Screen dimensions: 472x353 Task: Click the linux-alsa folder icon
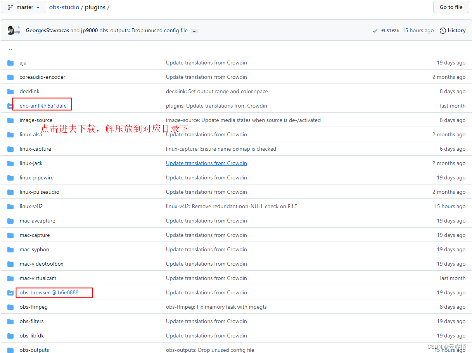[10, 135]
